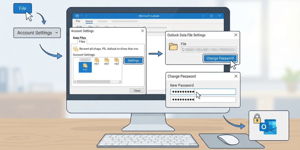
Task: Click the File path field starting C:\
Action: click(209, 49)
